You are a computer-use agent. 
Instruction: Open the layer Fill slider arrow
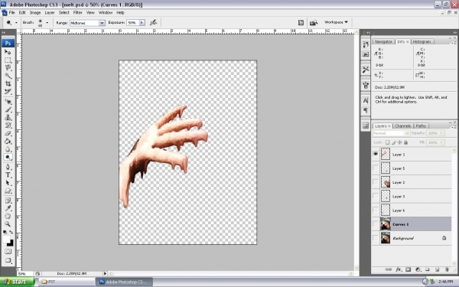[x=441, y=142]
